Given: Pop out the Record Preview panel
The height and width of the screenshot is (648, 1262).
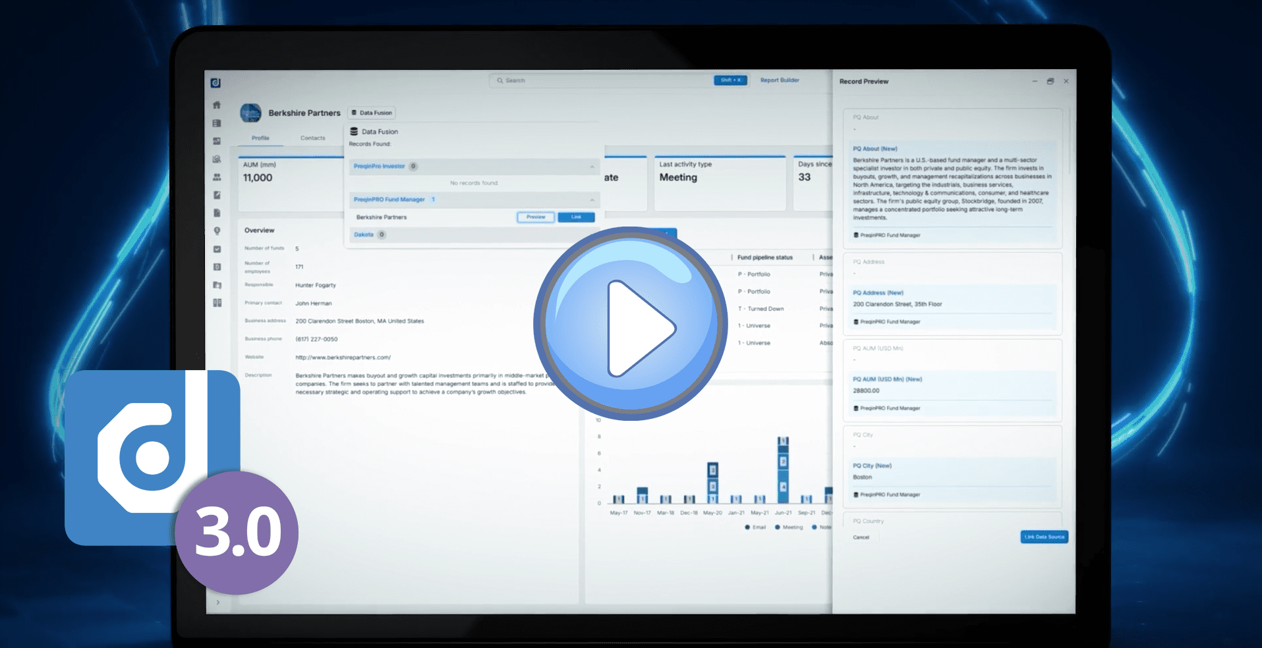Looking at the screenshot, I should pyautogui.click(x=1050, y=81).
